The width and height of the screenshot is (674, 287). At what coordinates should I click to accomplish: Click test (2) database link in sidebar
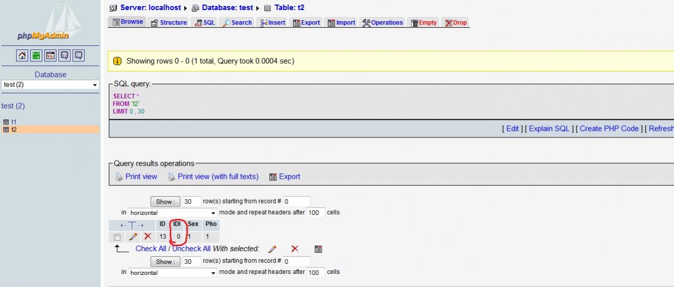pyautogui.click(x=13, y=106)
